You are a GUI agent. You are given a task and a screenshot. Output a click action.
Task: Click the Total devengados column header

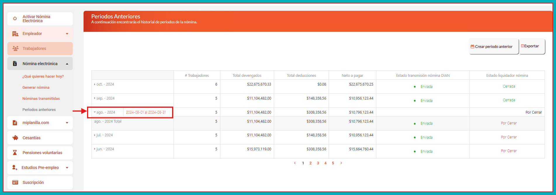247,75
